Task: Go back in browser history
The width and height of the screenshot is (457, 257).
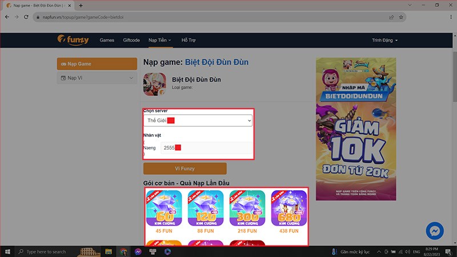Action: (7, 17)
